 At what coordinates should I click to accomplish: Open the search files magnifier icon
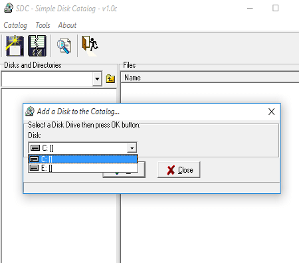click(64, 46)
